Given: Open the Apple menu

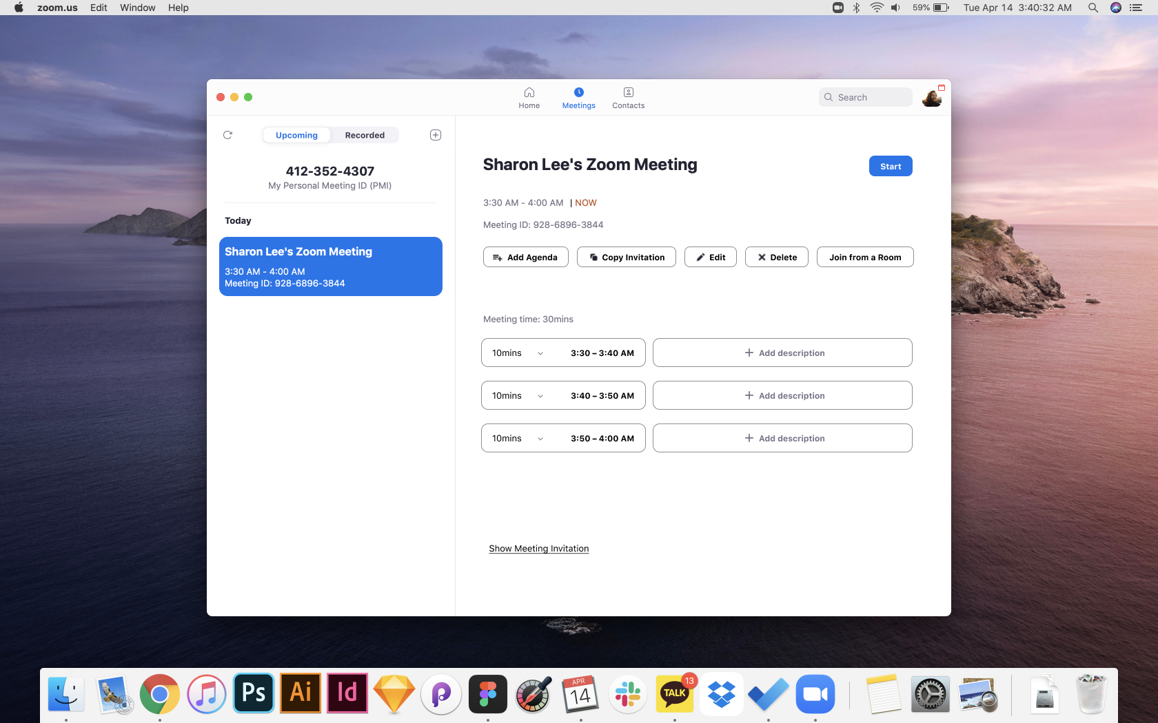Looking at the screenshot, I should 19,8.
